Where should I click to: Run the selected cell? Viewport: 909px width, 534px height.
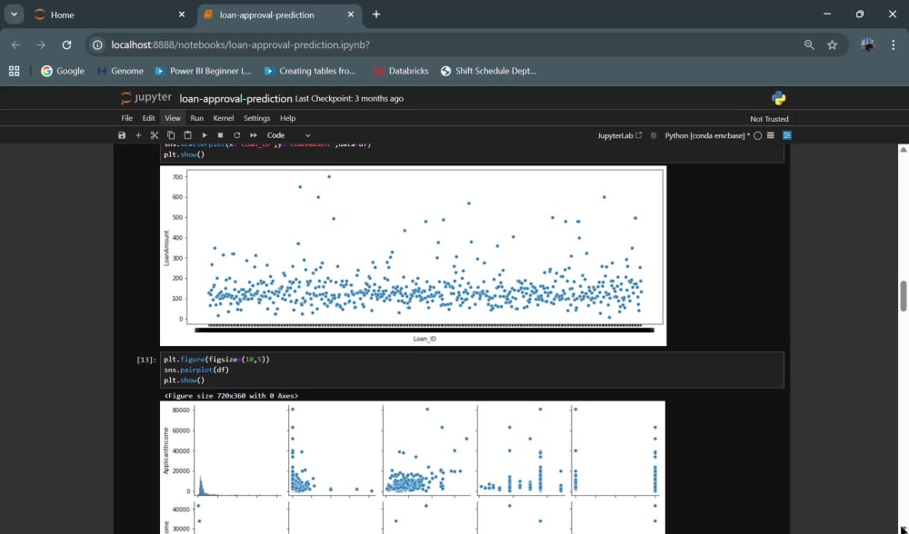(x=204, y=135)
